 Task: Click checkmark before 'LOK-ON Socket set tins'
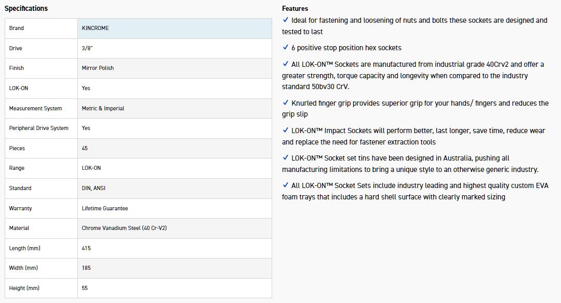(x=285, y=158)
